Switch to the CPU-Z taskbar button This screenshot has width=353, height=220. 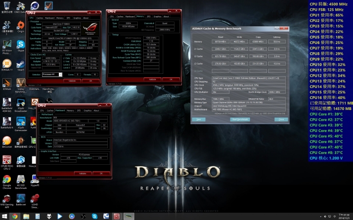(x=117, y=216)
